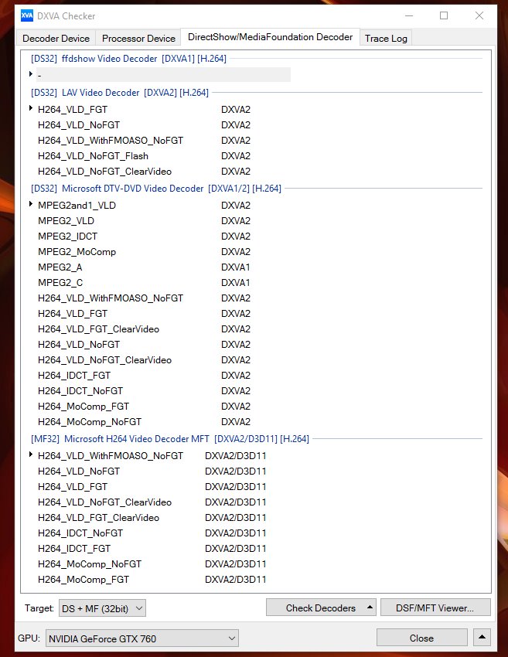Select H264_VLD_FGT under LAV Video Decoder
This screenshot has height=657, width=508.
(73, 110)
